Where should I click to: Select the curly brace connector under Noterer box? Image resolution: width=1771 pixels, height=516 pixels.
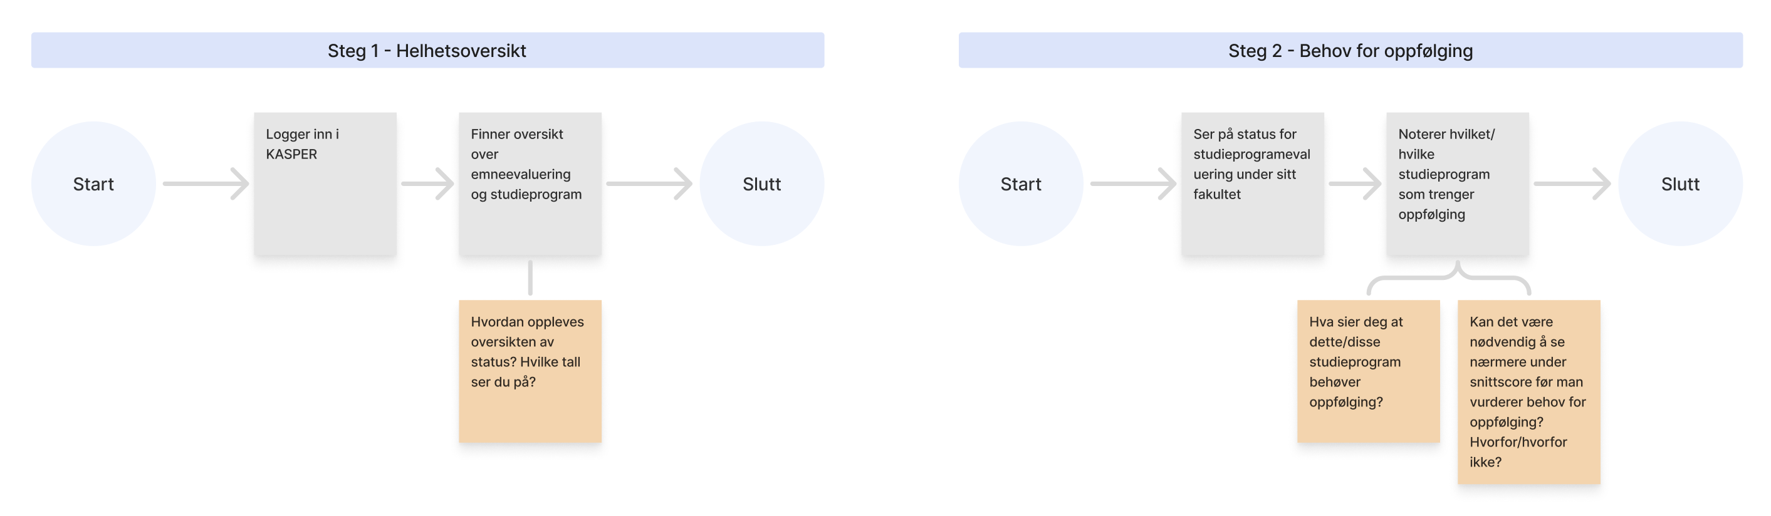(1448, 277)
